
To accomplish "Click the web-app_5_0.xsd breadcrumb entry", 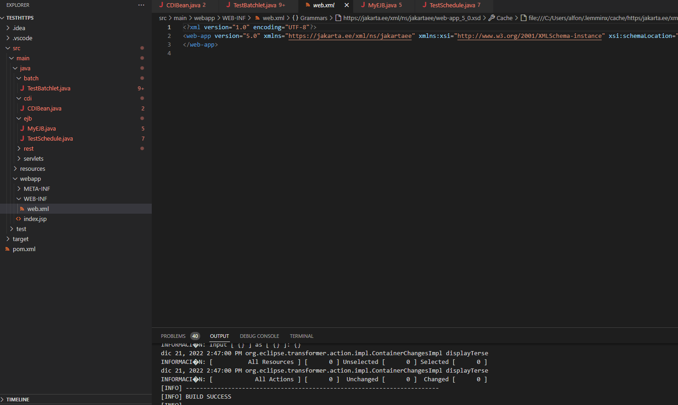I will (411, 18).
